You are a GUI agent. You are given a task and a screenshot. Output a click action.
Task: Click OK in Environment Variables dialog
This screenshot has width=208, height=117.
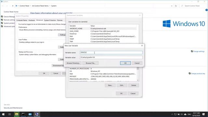click(x=121, y=93)
